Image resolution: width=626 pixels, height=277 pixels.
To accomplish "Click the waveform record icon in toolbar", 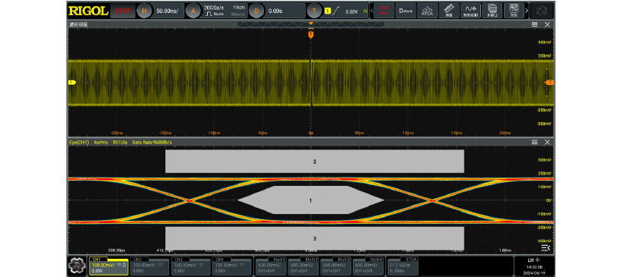I will (x=470, y=11).
